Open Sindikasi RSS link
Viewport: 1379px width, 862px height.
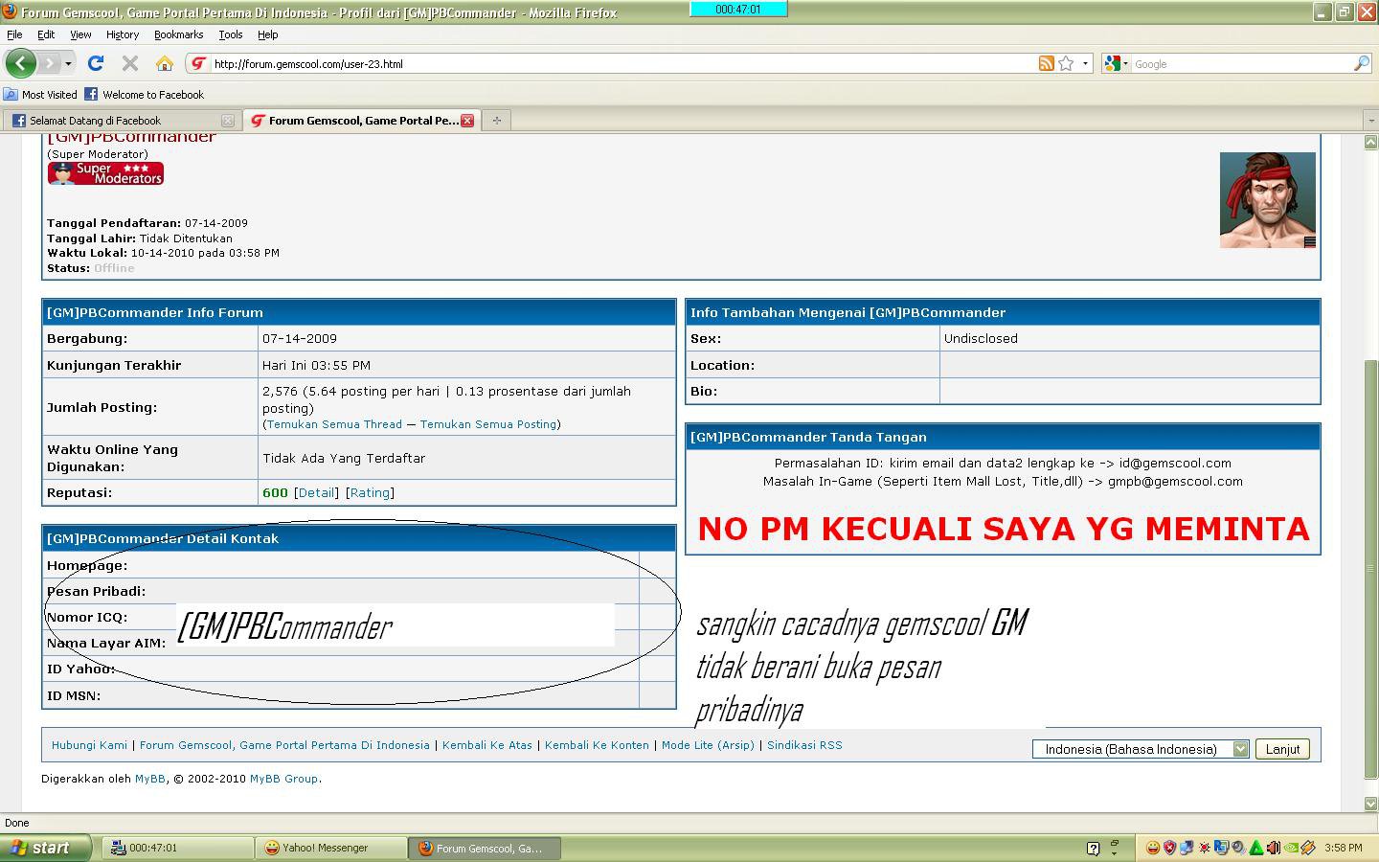click(x=804, y=745)
